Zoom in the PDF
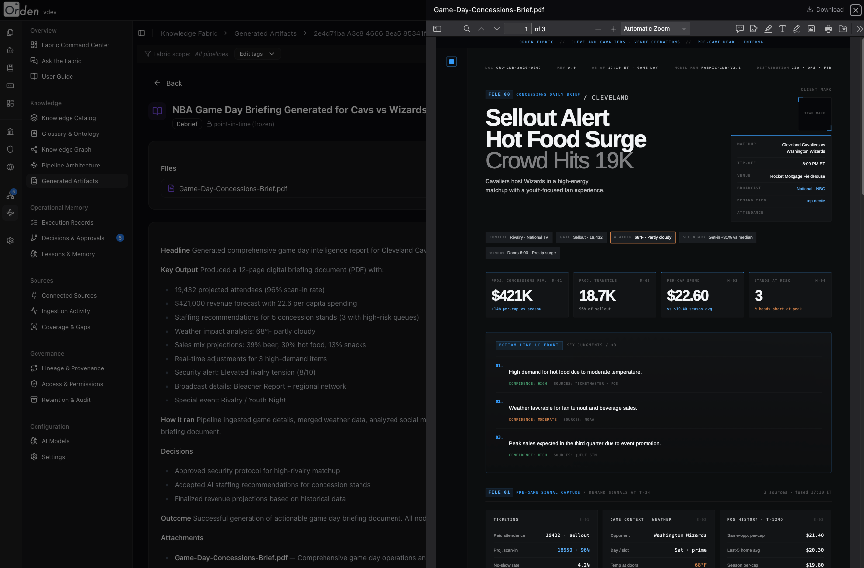 [613, 29]
